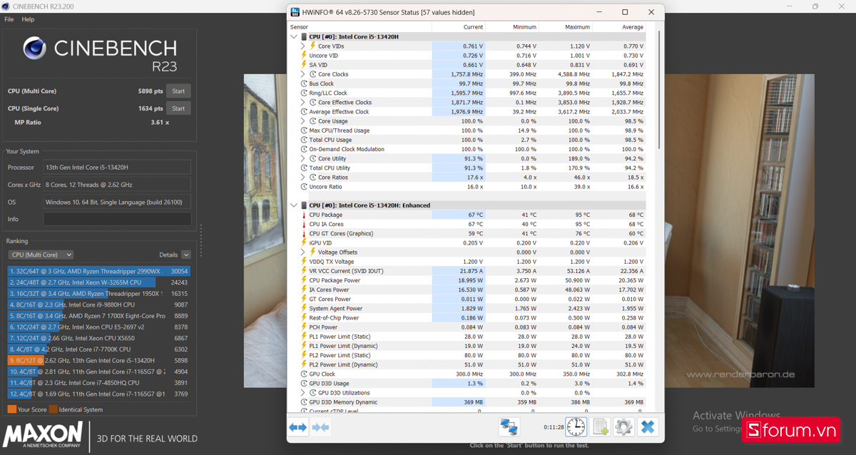The image size is (856, 455).
Task: Click the clock icon beside Uncore Ratio
Action: click(x=305, y=187)
